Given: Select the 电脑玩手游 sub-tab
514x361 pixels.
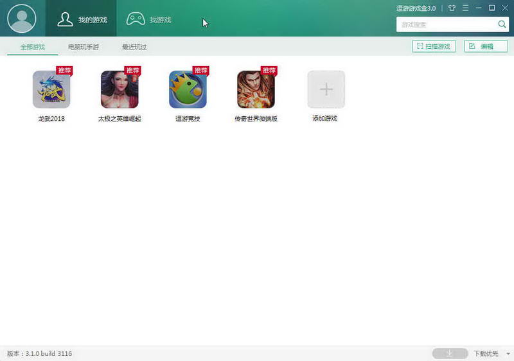Looking at the screenshot, I should 84,47.
